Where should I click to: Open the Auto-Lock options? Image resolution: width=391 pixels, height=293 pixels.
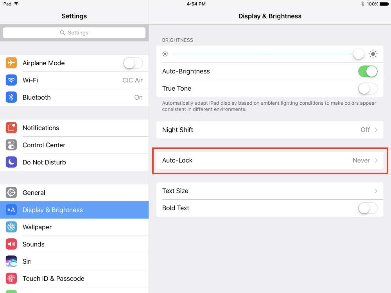point(270,160)
